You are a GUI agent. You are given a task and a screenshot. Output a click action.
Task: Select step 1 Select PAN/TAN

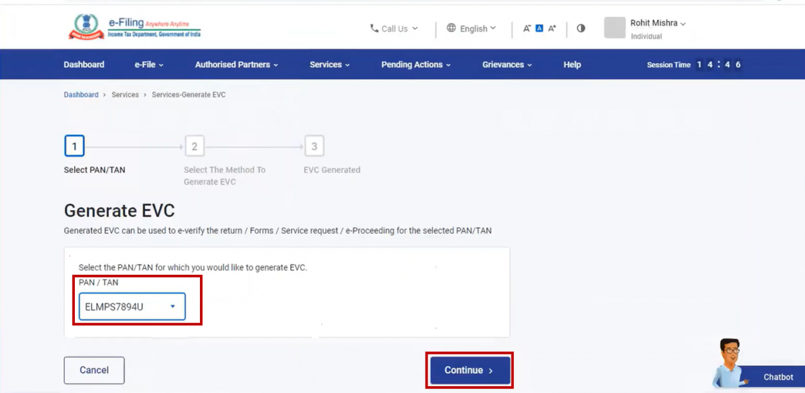click(74, 145)
